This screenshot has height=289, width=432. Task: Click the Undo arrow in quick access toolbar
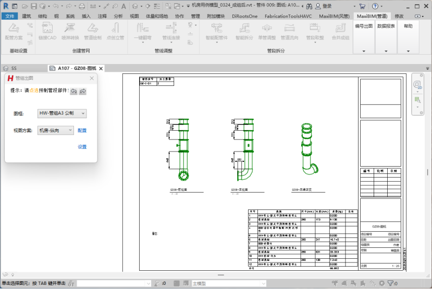(56, 6)
